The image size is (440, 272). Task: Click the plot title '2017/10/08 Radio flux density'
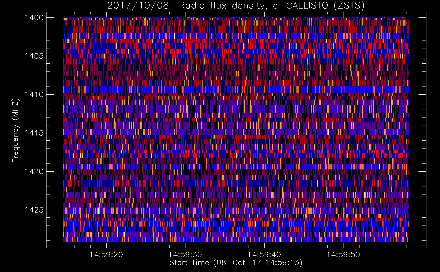point(188,6)
